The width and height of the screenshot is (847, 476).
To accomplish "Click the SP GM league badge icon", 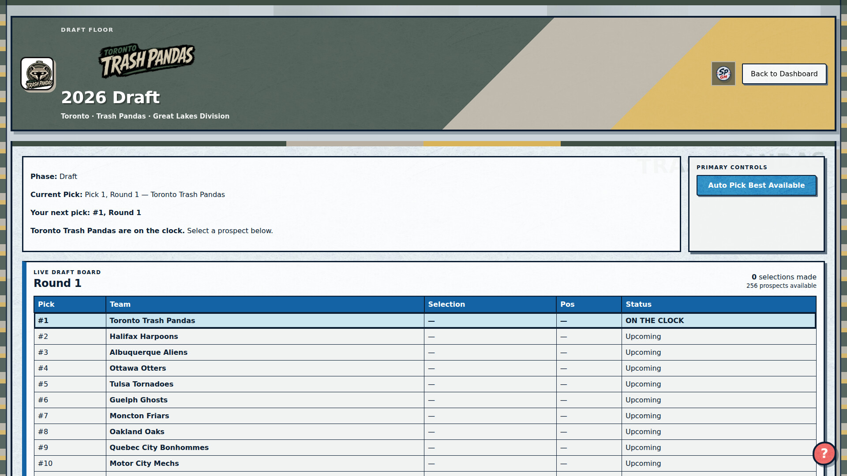I will [x=723, y=74].
